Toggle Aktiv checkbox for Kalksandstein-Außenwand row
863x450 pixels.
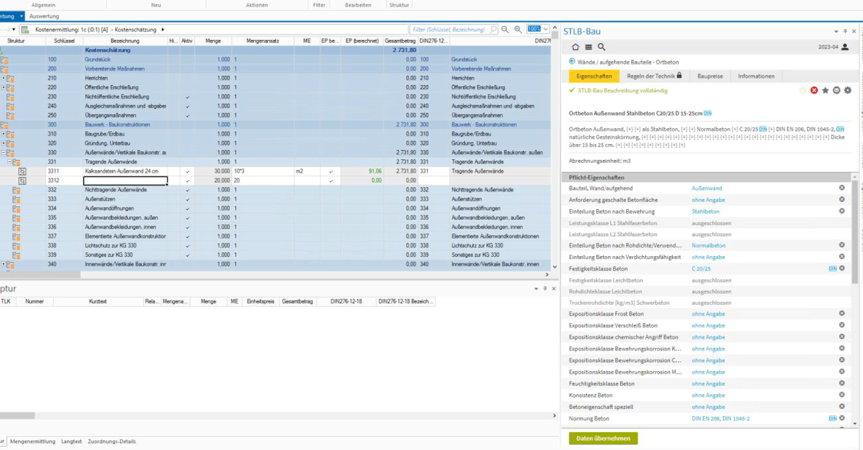(188, 172)
